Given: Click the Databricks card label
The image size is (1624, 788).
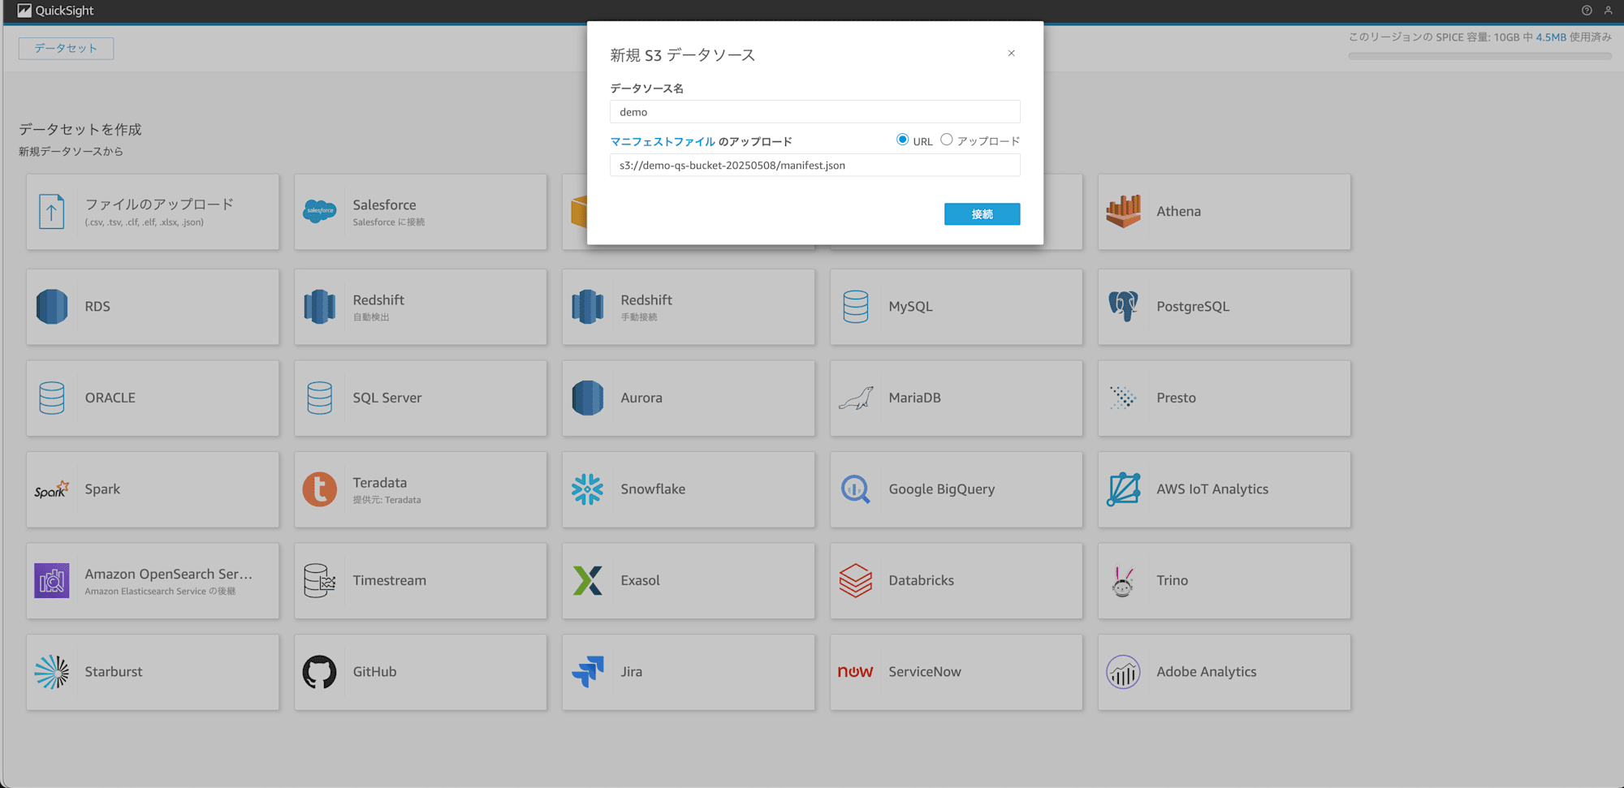Looking at the screenshot, I should [x=921, y=581].
